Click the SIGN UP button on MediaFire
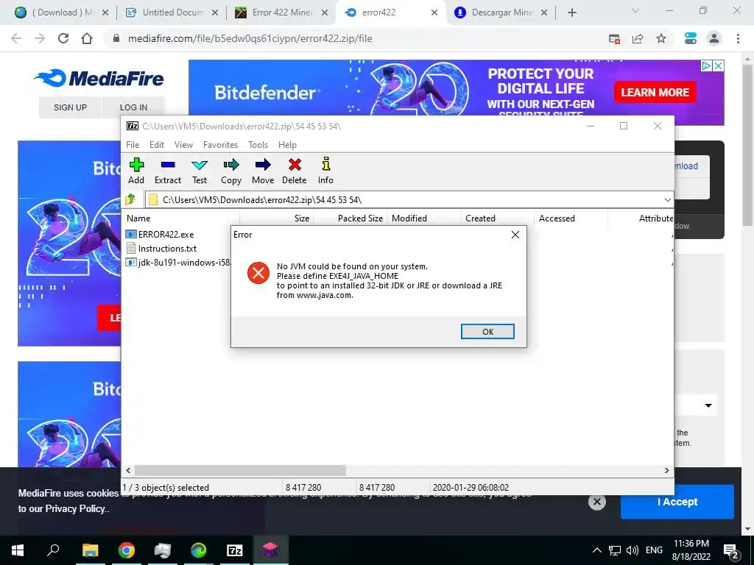 [x=70, y=107]
